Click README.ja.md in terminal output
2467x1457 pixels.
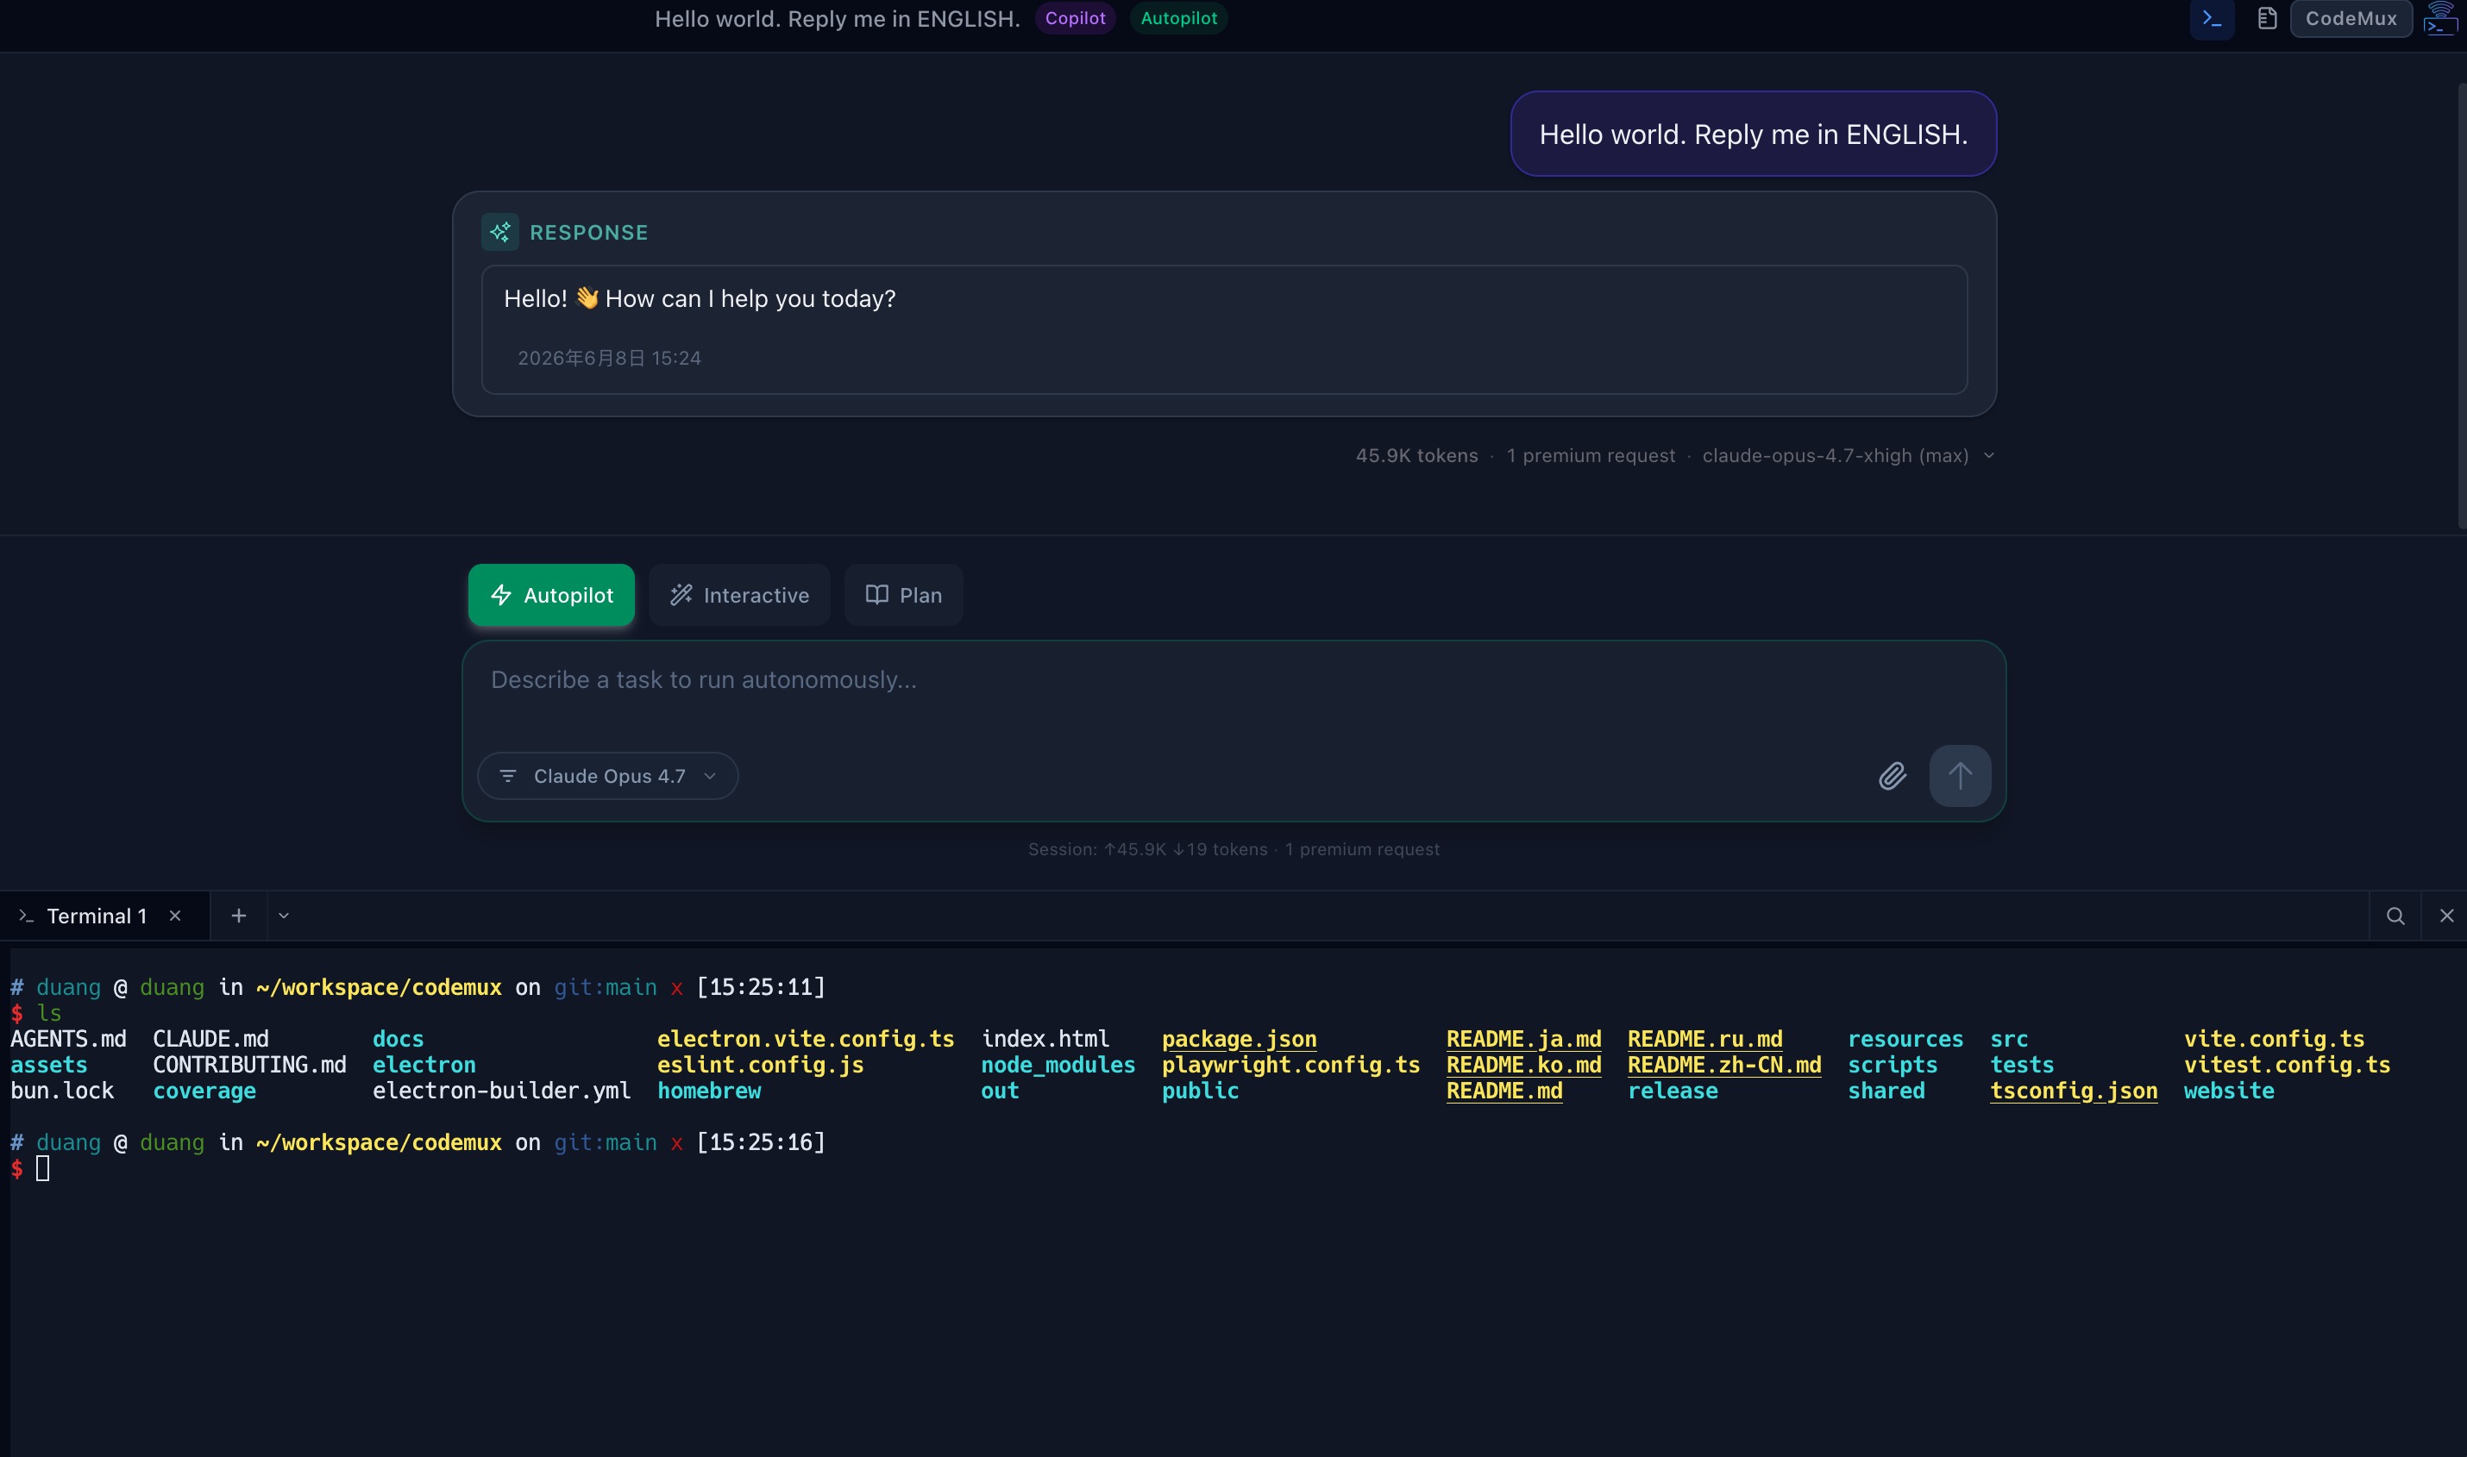click(x=1523, y=1039)
